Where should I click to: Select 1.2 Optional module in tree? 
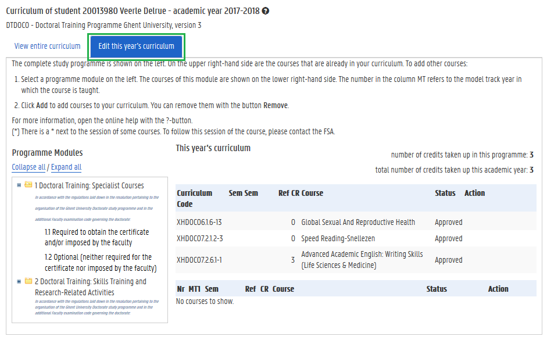(x=100, y=262)
